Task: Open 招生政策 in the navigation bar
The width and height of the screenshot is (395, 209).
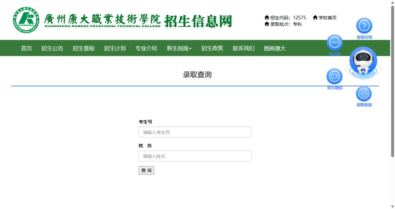Action: coord(212,48)
